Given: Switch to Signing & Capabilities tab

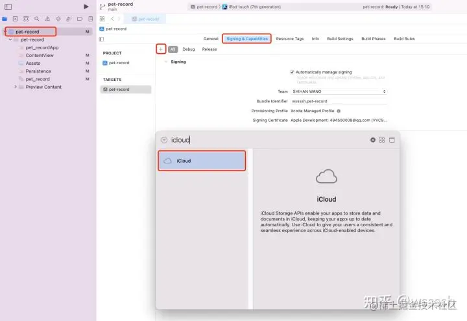Looking at the screenshot, I should click(247, 39).
